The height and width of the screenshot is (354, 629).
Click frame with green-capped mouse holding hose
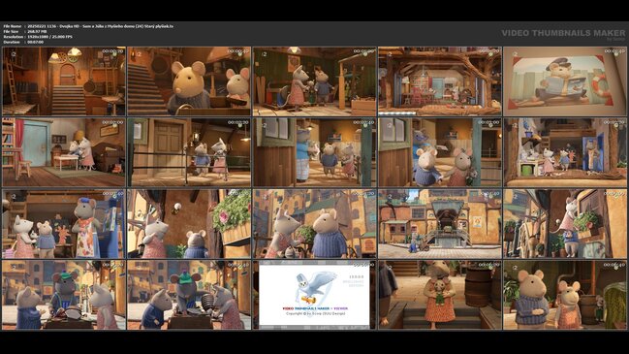[189, 295]
